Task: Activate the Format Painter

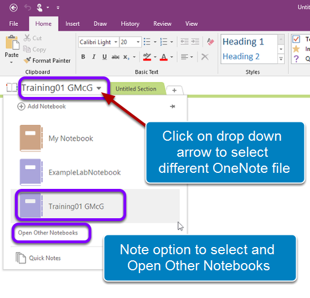Action: [47, 60]
